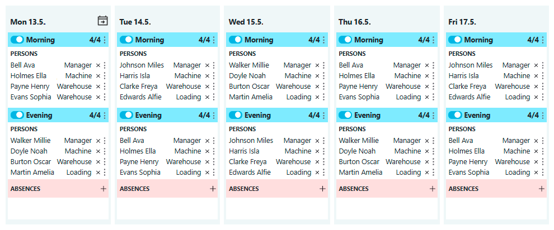Add an absence for Tuesday
554x230 pixels.
pos(213,189)
